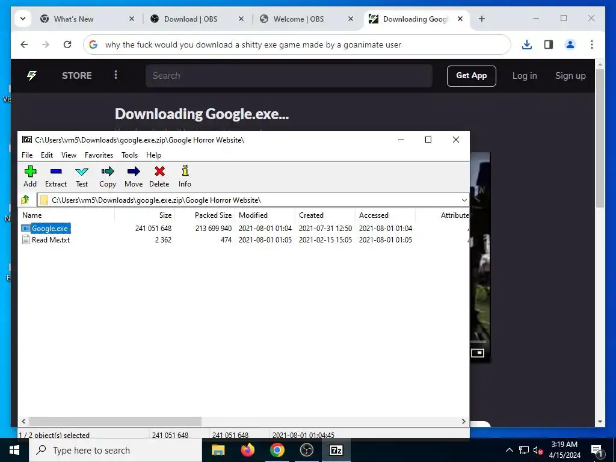Viewport: 616px width, 462px height.
Task: Open the View menu in 7-Zip
Action: click(x=69, y=155)
